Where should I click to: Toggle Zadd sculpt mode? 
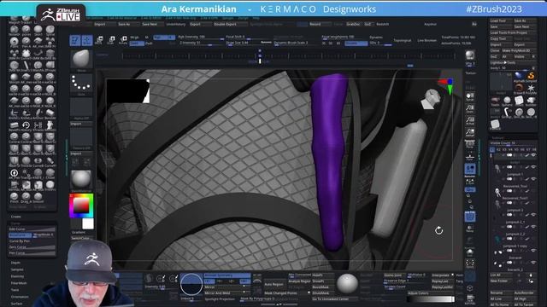coord(137,43)
